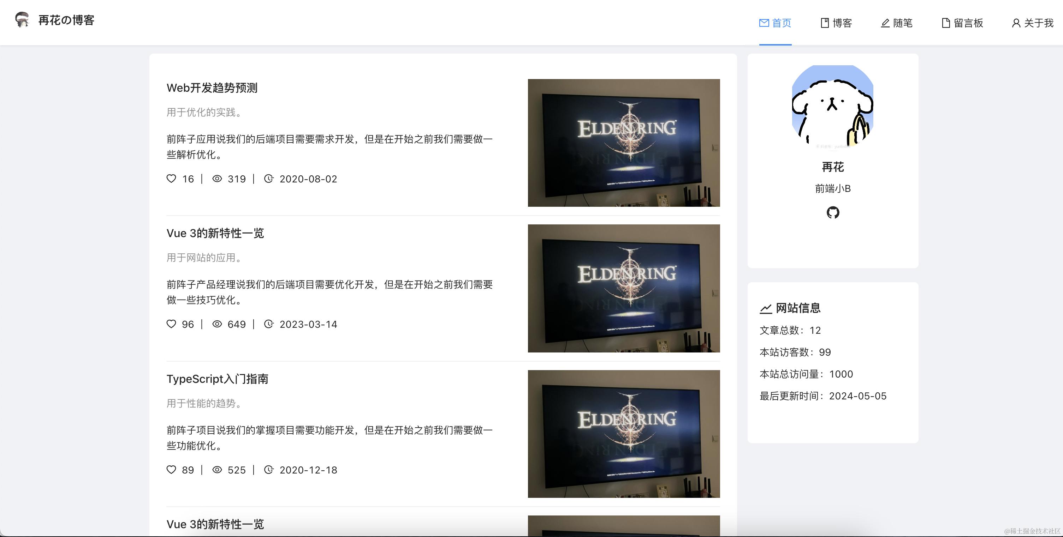Click the first post's Elden Ring thumbnail
The width and height of the screenshot is (1063, 537).
point(624,143)
